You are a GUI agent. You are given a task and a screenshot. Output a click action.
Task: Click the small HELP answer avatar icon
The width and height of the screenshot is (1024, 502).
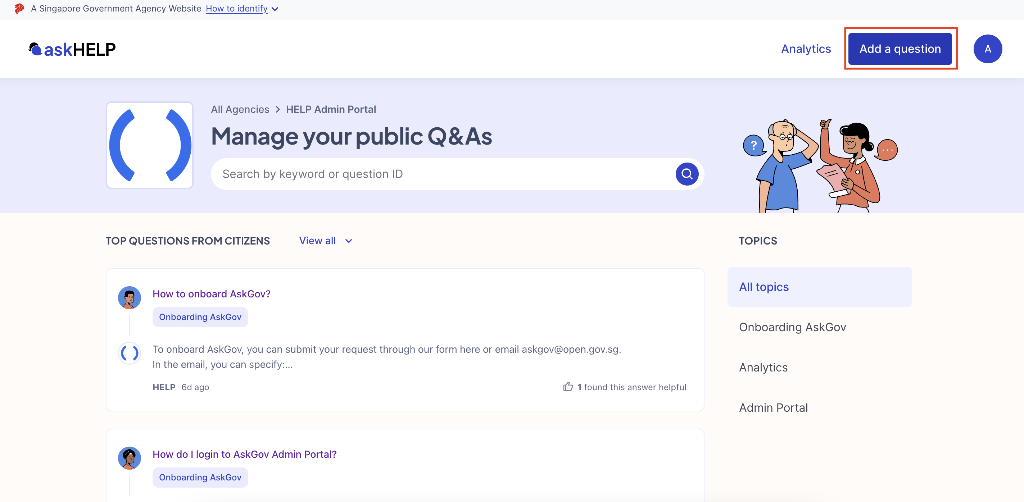(129, 353)
